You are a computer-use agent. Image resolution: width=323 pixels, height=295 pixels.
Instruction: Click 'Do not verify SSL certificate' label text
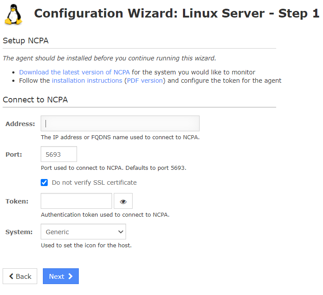click(94, 183)
